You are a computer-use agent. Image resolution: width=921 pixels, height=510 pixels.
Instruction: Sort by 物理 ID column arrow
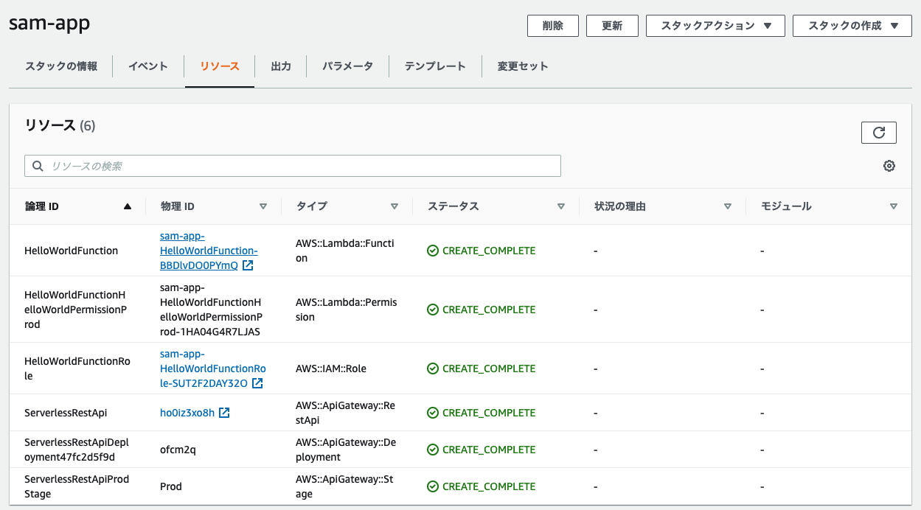[263, 206]
